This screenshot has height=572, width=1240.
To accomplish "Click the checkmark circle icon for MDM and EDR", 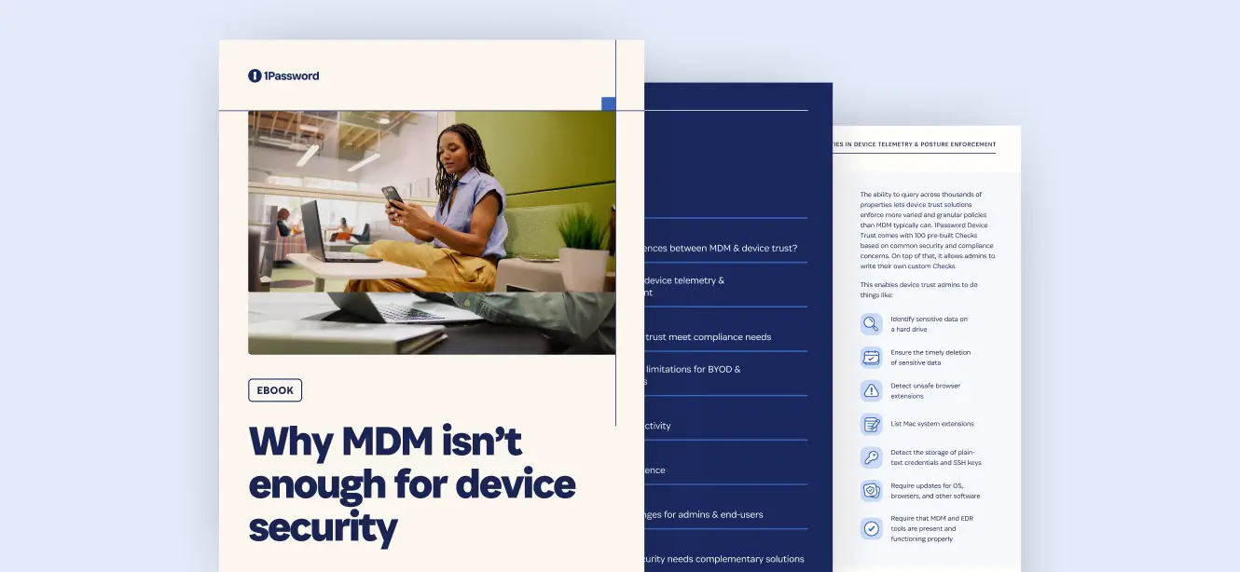I will [x=871, y=528].
